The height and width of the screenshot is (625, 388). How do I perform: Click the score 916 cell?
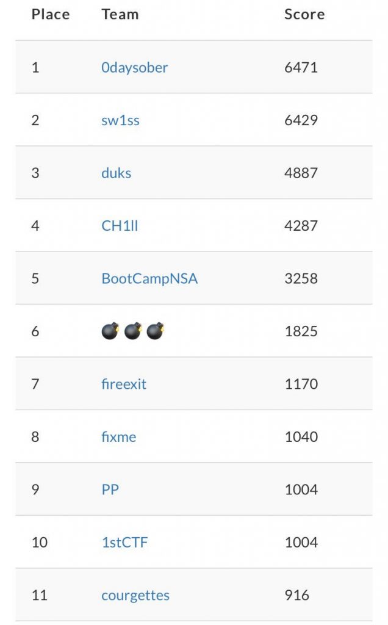click(x=296, y=595)
